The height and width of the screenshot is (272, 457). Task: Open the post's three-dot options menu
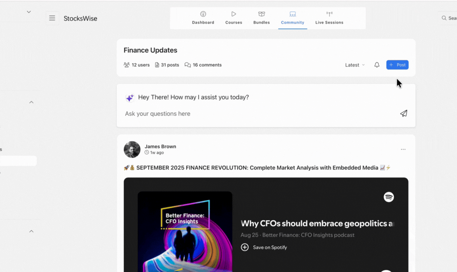[403, 149]
